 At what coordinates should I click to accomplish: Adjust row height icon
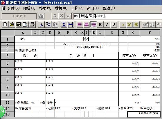pyautogui.click(x=64, y=25)
